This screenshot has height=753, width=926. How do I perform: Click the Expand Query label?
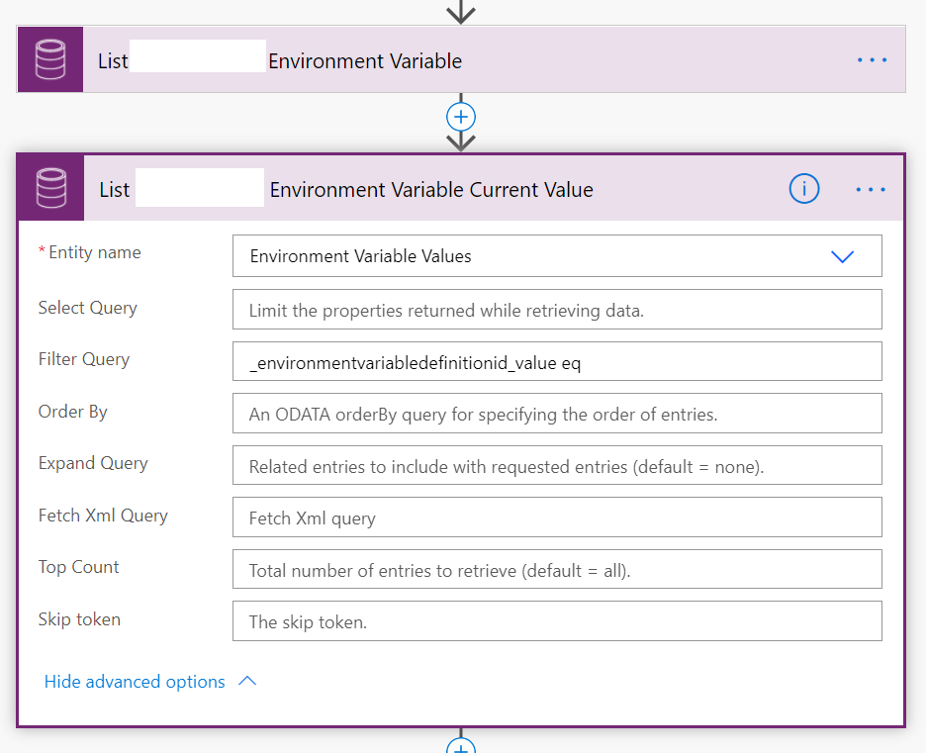click(93, 464)
